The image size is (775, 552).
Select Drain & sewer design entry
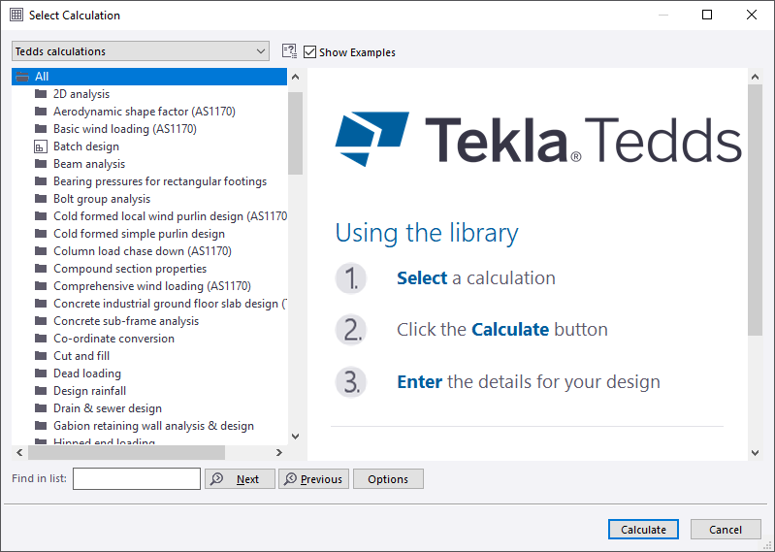(x=108, y=408)
